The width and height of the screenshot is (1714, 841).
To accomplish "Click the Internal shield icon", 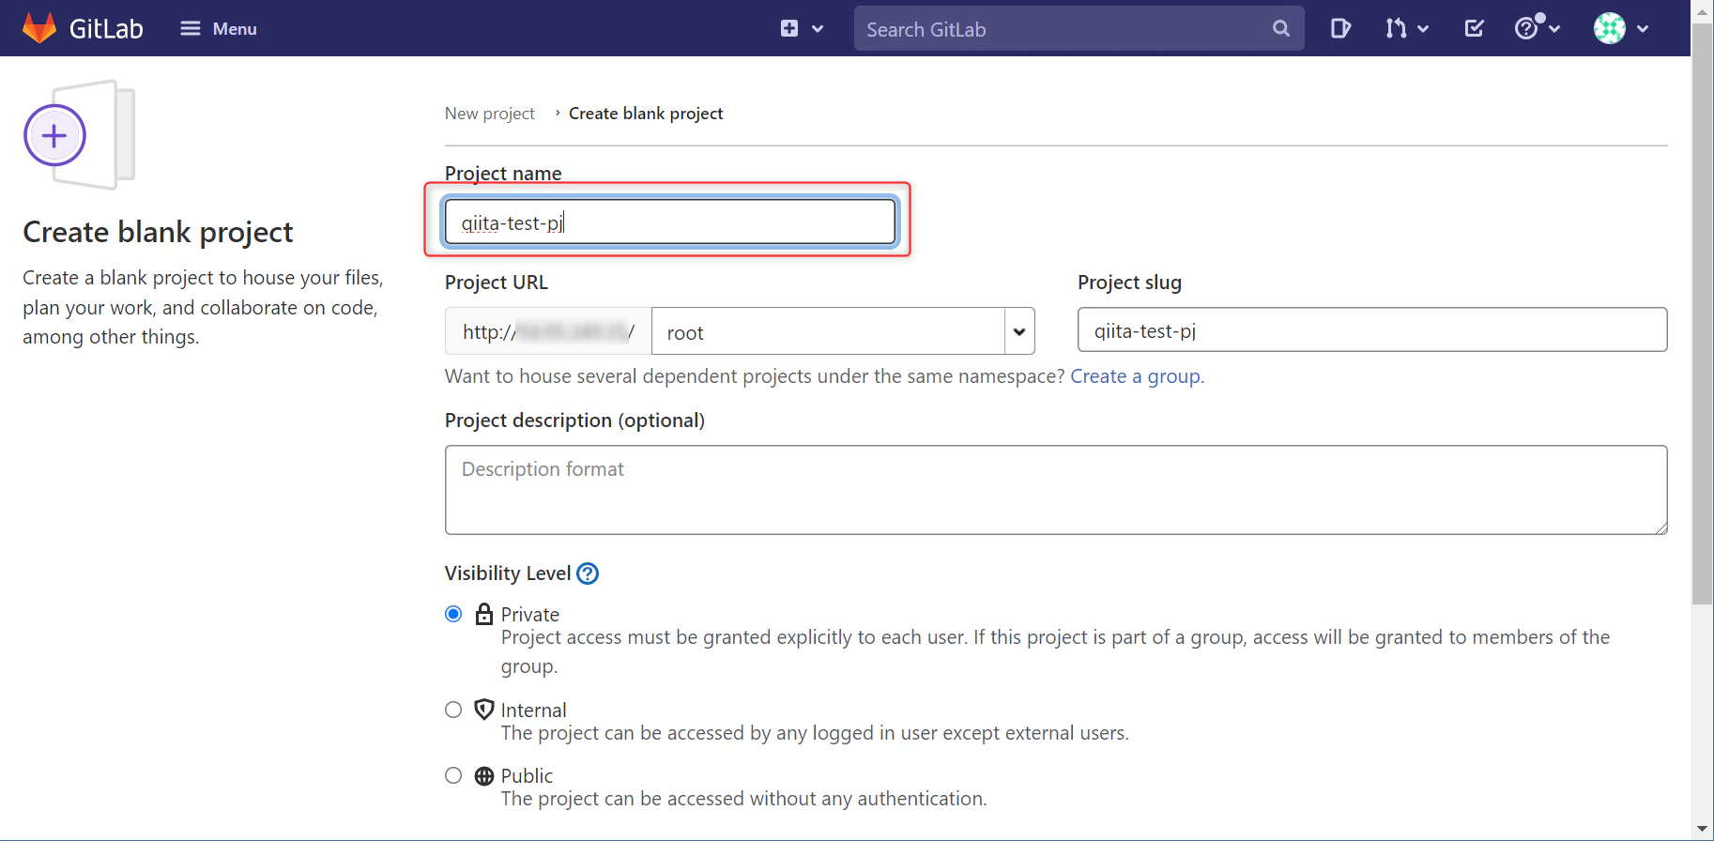I will (x=484, y=710).
